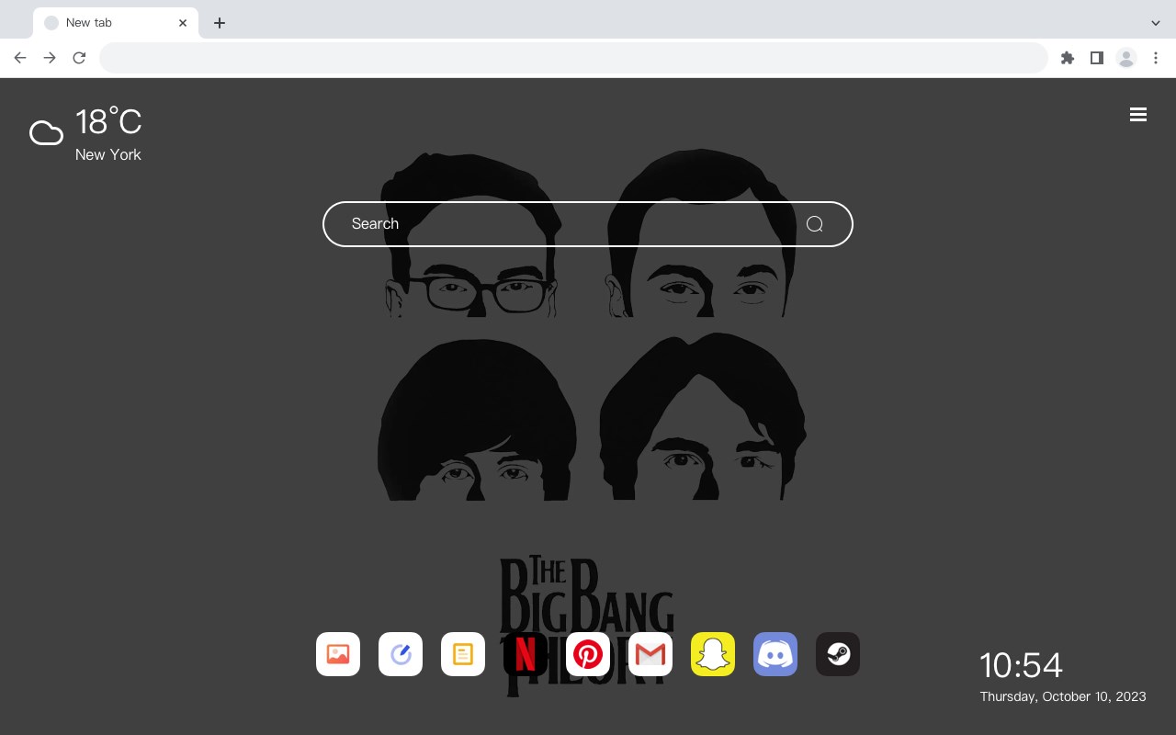Screen dimensions: 1176x735
Task: Open the Gmail shortcut
Action: pyautogui.click(x=650, y=654)
